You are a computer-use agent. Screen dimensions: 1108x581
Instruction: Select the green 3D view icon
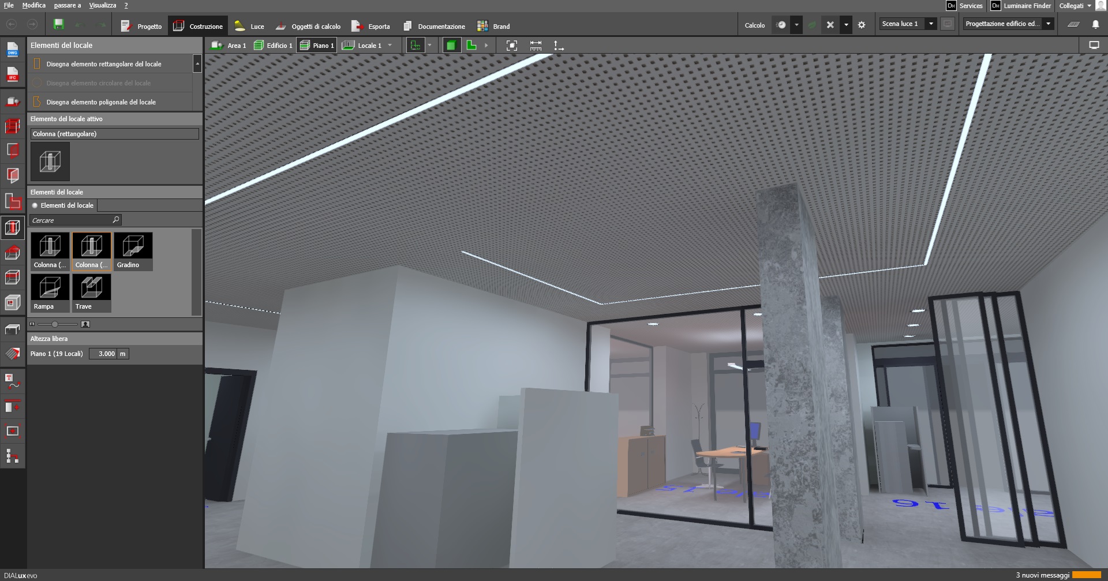[451, 46]
